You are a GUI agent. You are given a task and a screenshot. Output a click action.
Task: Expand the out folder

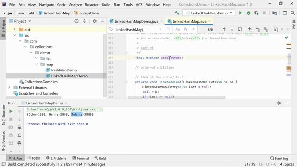point(14,30)
